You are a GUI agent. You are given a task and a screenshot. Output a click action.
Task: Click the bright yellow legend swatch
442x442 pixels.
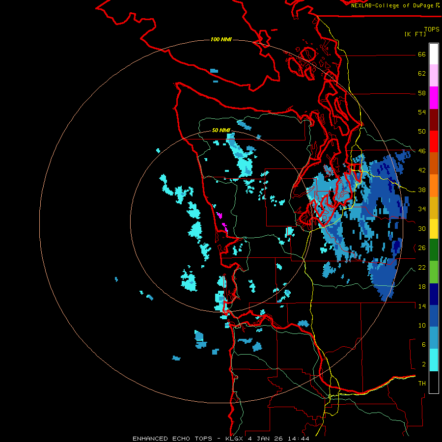(x=434, y=229)
